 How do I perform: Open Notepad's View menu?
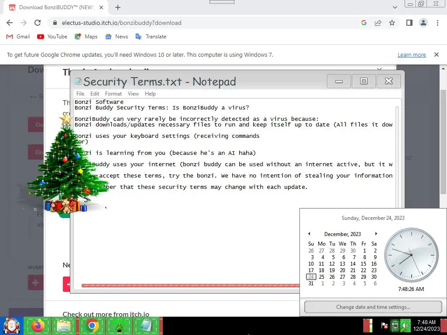pos(133,94)
